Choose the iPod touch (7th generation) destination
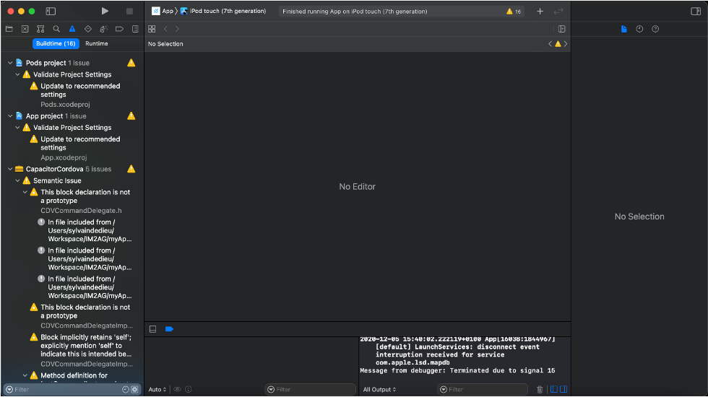The image size is (708, 397). click(x=223, y=12)
